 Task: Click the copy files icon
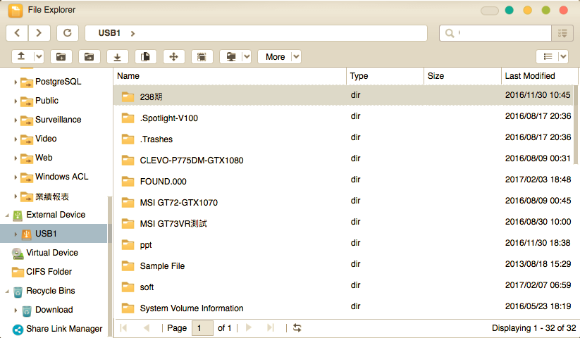(x=145, y=56)
